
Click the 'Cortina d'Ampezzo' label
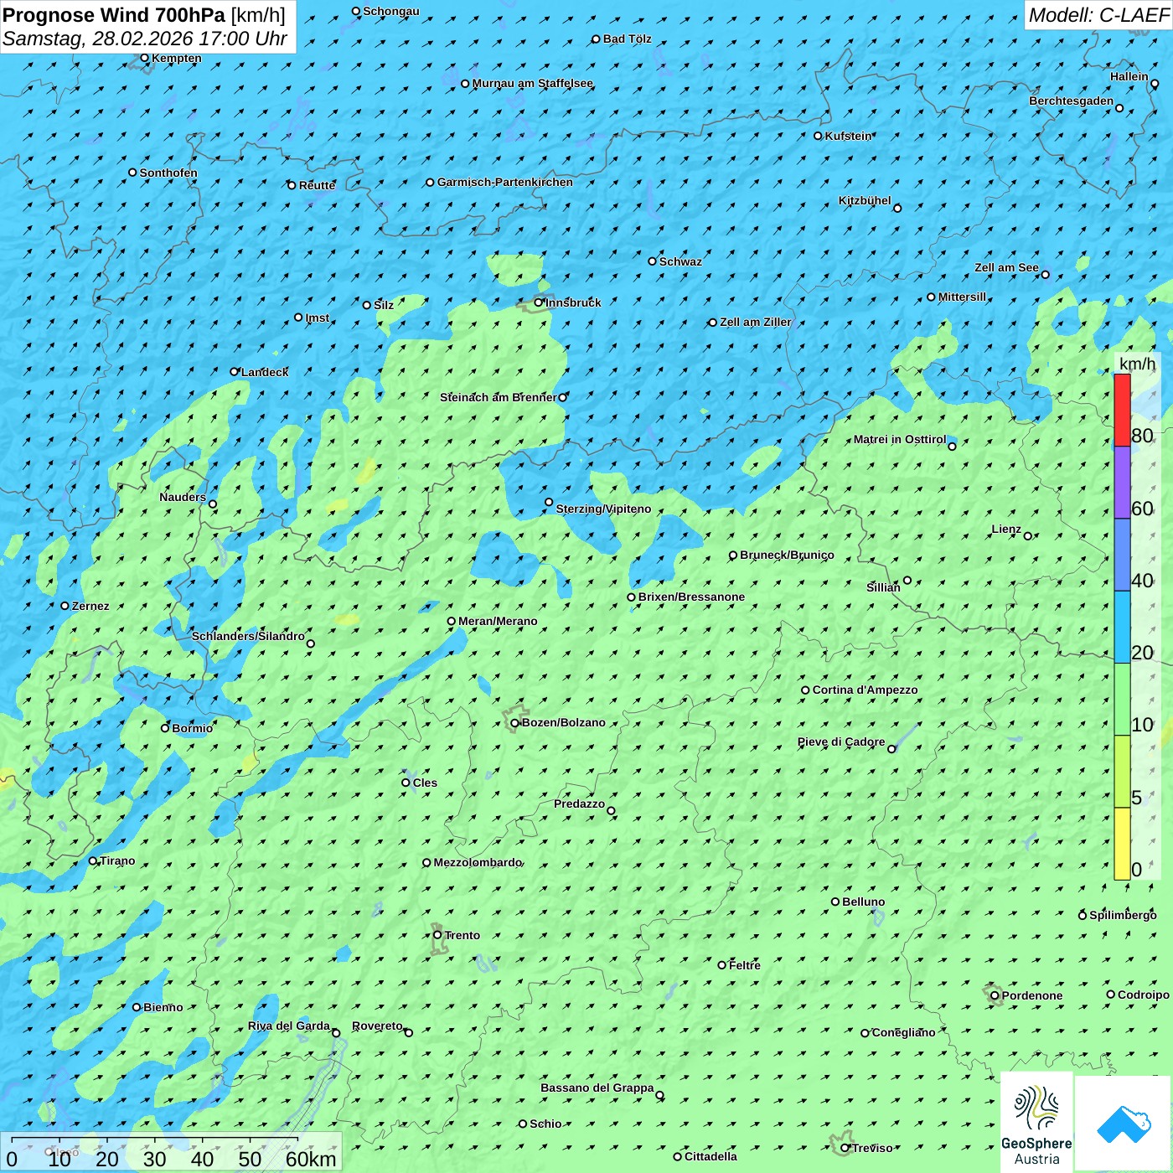866,690
